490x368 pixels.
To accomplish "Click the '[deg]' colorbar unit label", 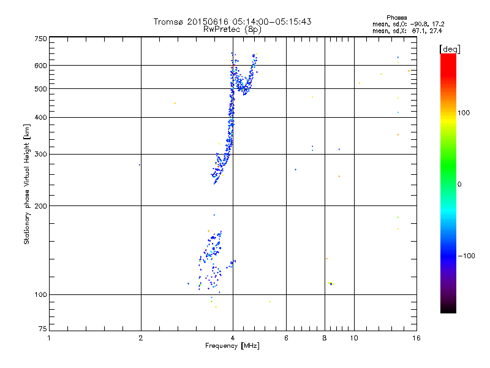I will click(450, 49).
